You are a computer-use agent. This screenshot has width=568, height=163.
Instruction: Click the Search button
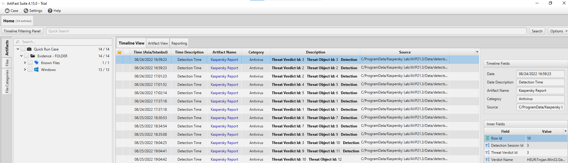click(537, 31)
